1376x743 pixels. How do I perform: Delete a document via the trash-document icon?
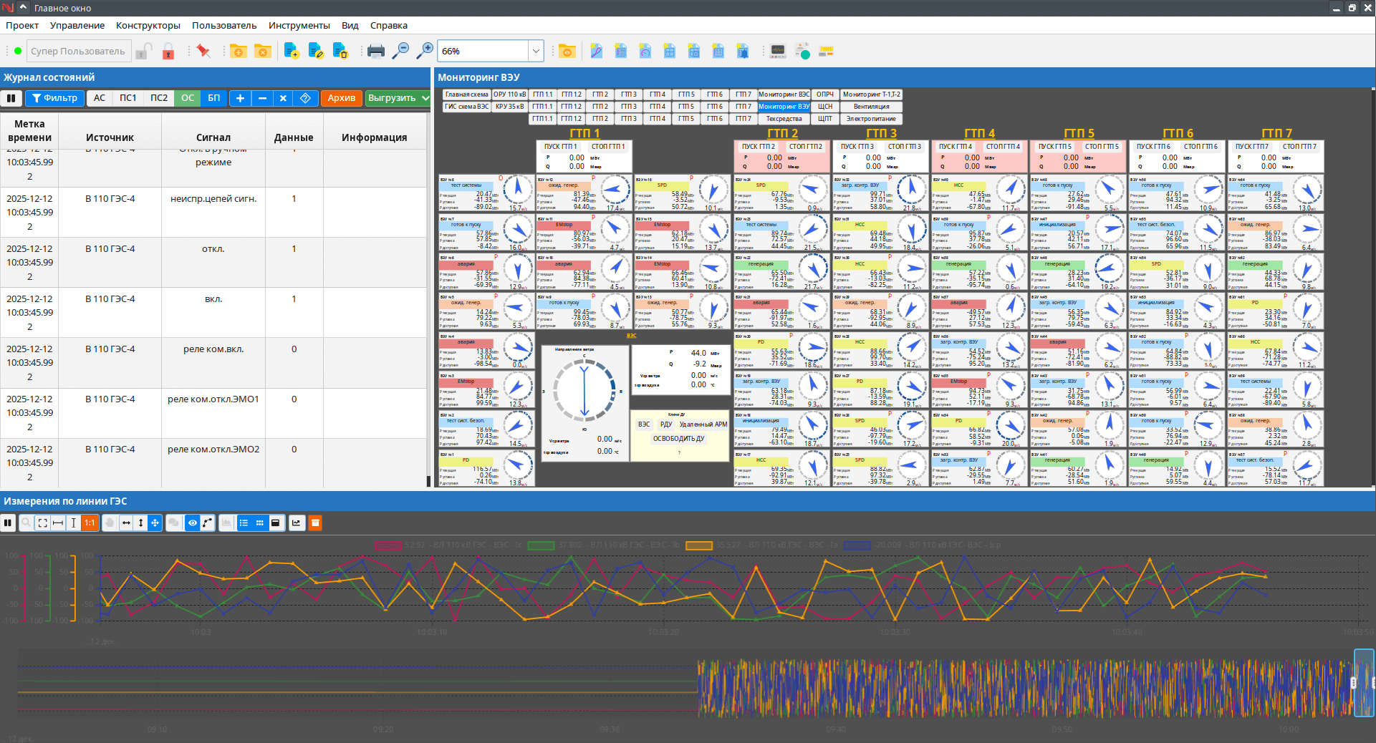340,51
